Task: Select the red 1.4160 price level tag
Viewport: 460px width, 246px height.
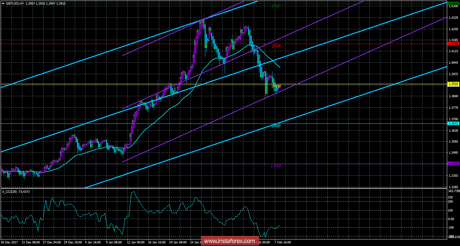Action: (453, 43)
